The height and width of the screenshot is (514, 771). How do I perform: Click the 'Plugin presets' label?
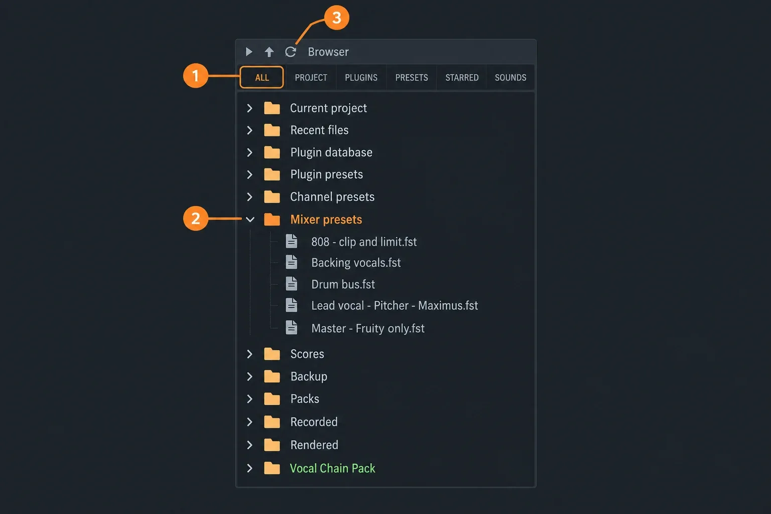326,174
